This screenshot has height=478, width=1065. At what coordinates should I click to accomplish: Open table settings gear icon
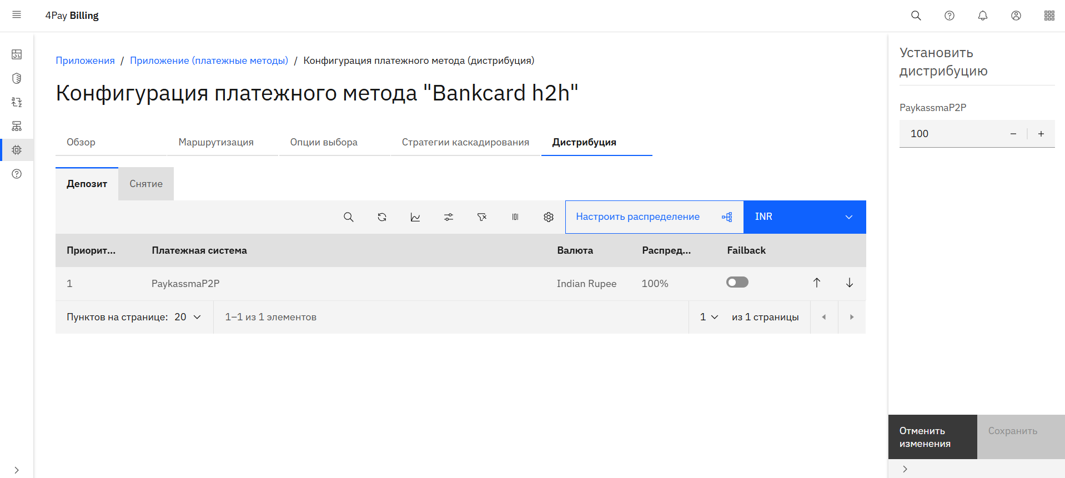[549, 217]
